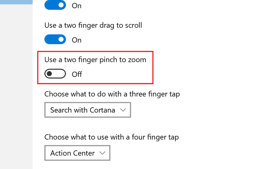Click the 'Choose what to do with a three finger tap' label
This screenshot has height=169, width=261.
pyautogui.click(x=112, y=94)
